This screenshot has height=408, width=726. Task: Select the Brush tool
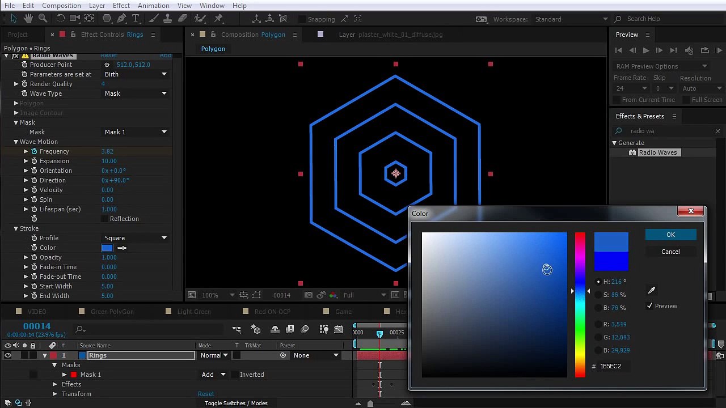click(x=153, y=19)
